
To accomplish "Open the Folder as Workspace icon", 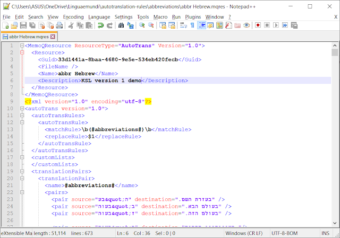I will 237,25.
